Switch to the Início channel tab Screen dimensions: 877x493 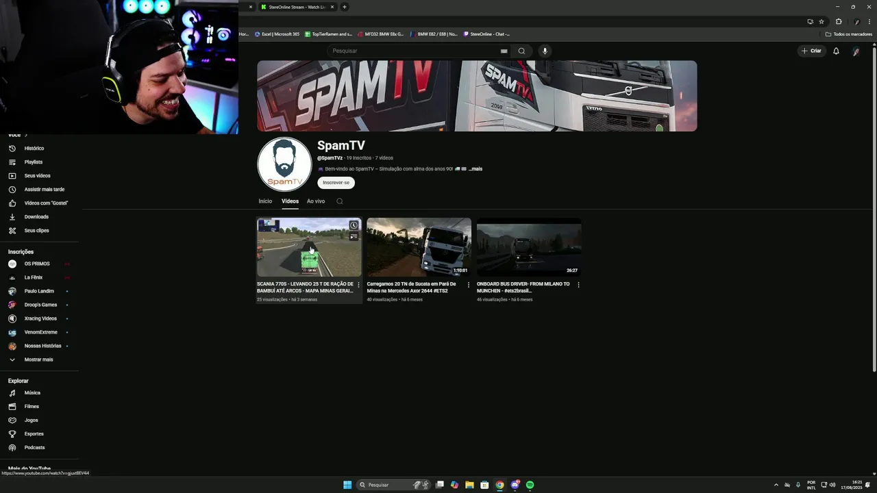click(x=265, y=201)
